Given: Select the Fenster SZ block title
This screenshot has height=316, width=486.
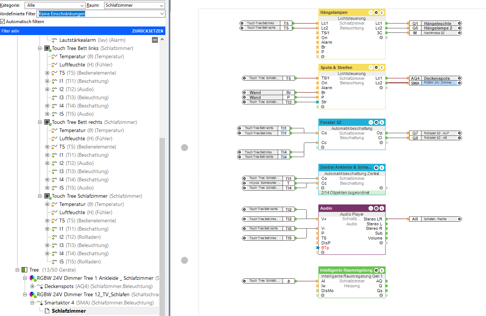Looking at the screenshot, I should 331,122.
